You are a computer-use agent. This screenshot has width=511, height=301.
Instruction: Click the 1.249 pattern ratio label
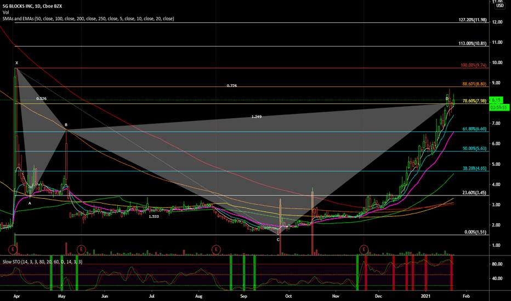click(x=257, y=117)
